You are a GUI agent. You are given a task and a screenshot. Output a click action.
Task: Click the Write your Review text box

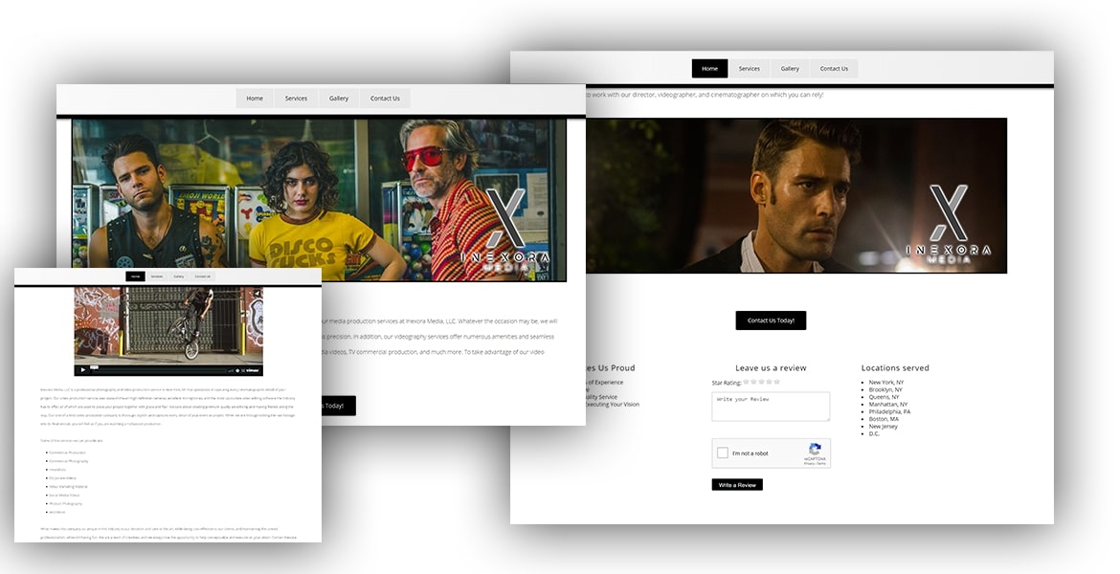pos(771,407)
